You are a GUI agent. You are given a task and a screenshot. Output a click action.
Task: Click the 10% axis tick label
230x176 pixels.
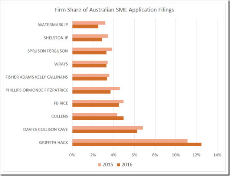(176, 155)
